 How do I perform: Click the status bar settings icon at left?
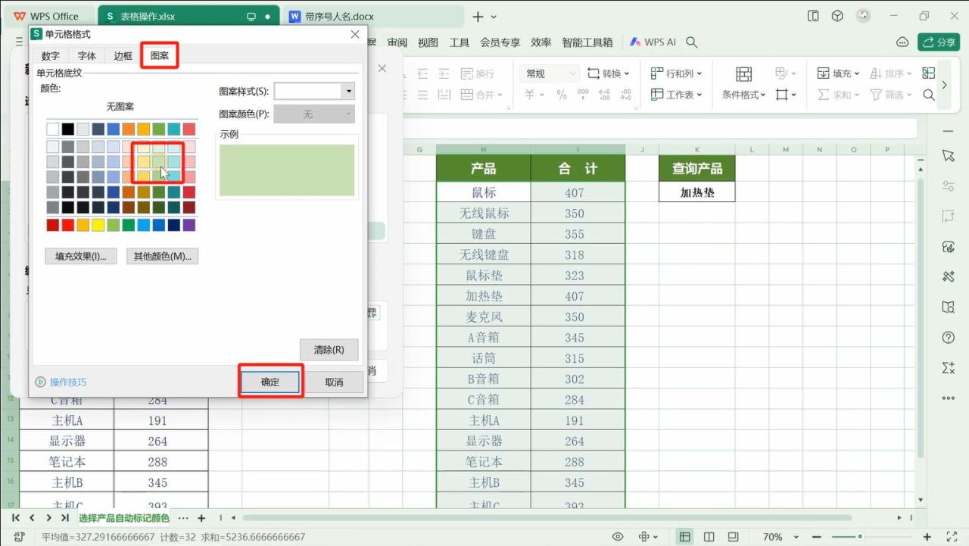[x=19, y=537]
